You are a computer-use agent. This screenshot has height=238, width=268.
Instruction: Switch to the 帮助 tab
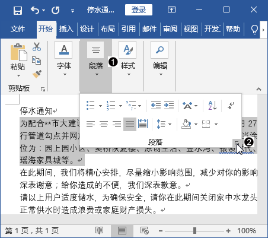(x=233, y=29)
